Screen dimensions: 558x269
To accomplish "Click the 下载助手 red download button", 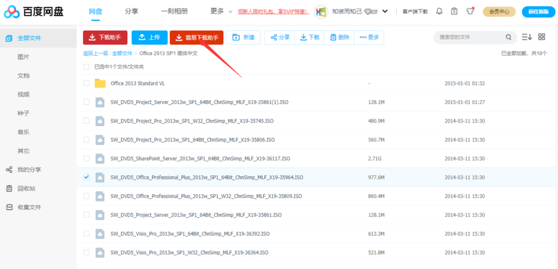I will pos(105,37).
